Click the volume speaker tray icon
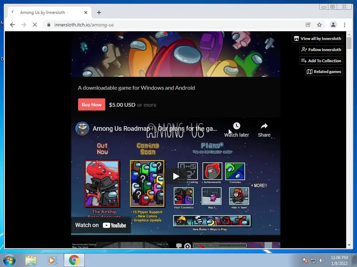This screenshot has height=267, width=357. point(322,260)
